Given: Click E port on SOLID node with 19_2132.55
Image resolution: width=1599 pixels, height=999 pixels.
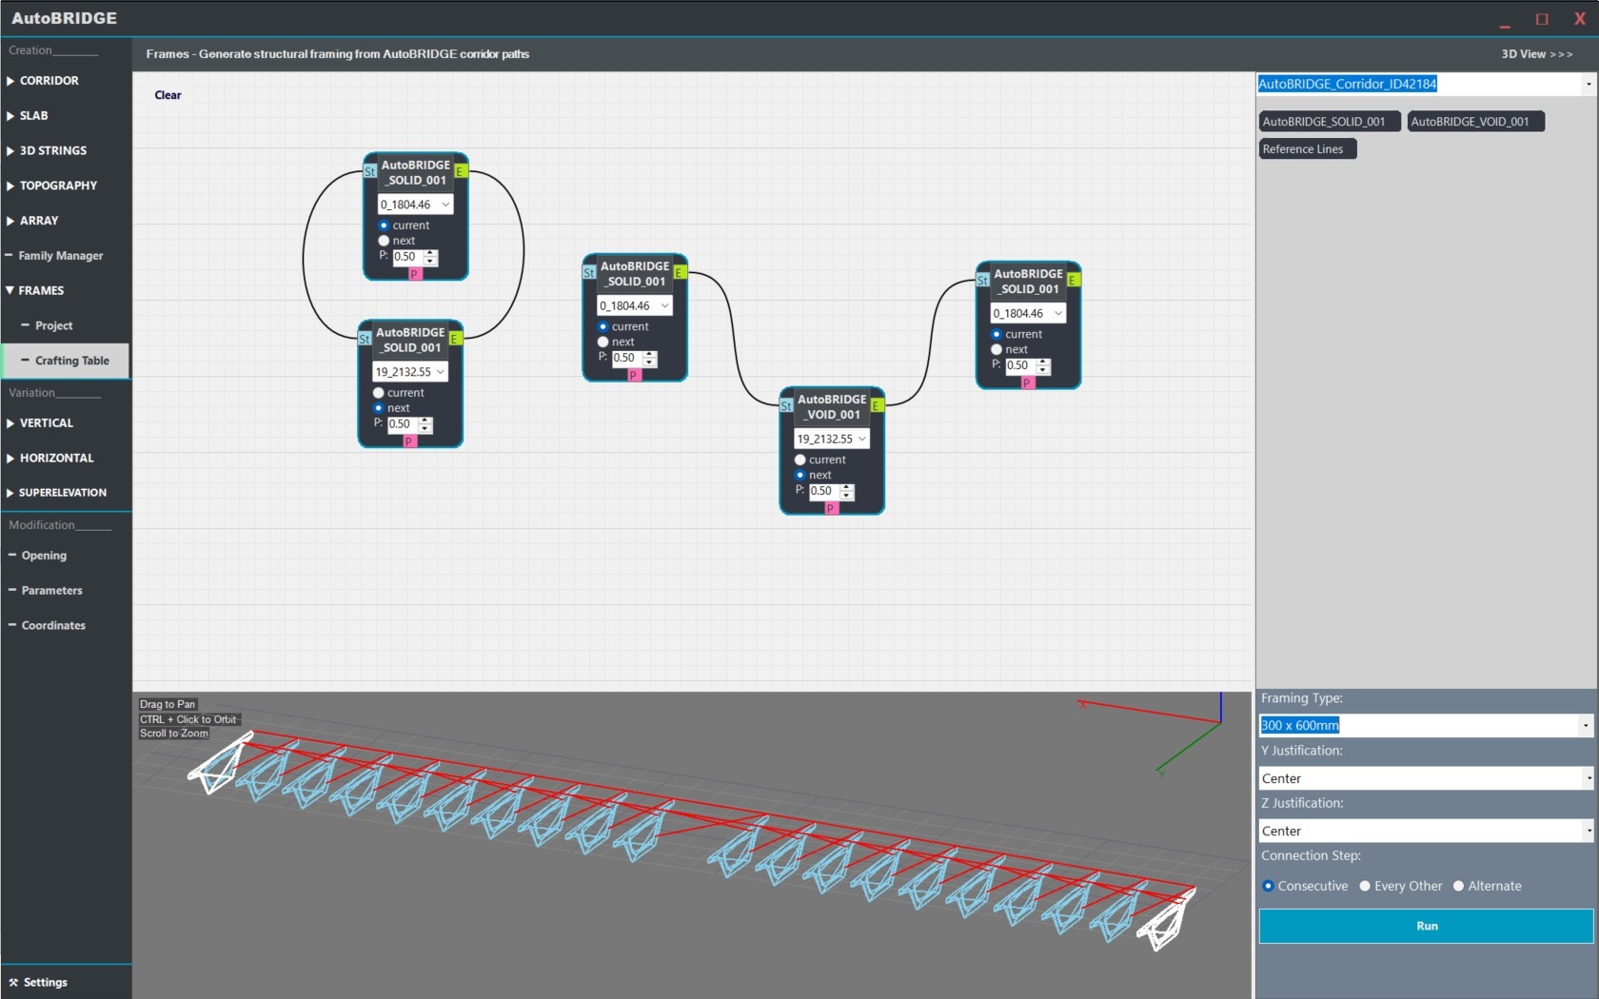Looking at the screenshot, I should (454, 339).
